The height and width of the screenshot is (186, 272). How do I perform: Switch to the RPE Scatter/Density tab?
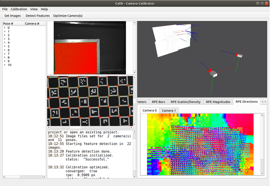click(x=185, y=102)
